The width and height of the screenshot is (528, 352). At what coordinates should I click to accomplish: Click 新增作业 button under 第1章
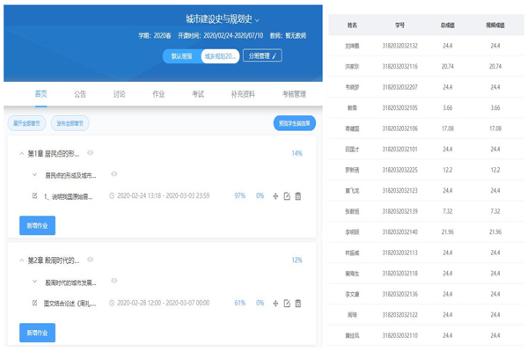point(37,225)
